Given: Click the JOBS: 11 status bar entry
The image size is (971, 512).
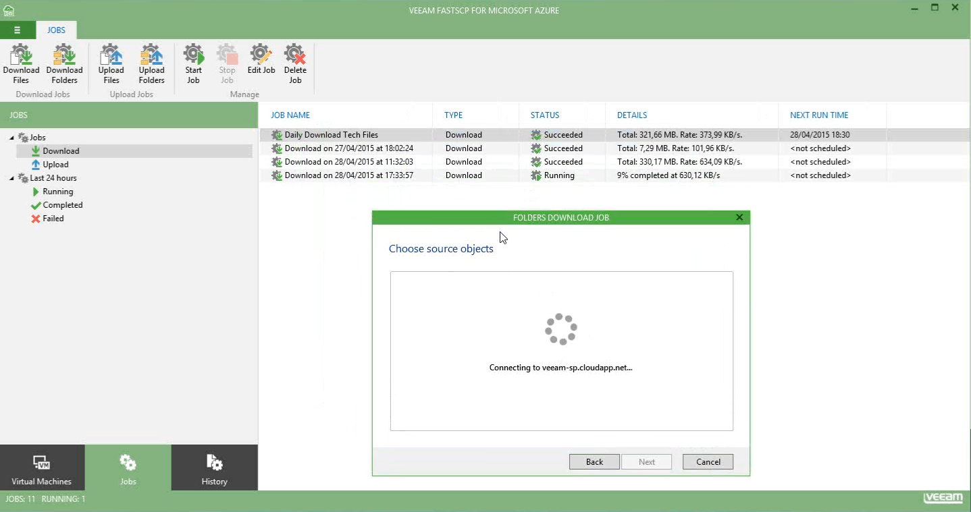Looking at the screenshot, I should coord(20,499).
